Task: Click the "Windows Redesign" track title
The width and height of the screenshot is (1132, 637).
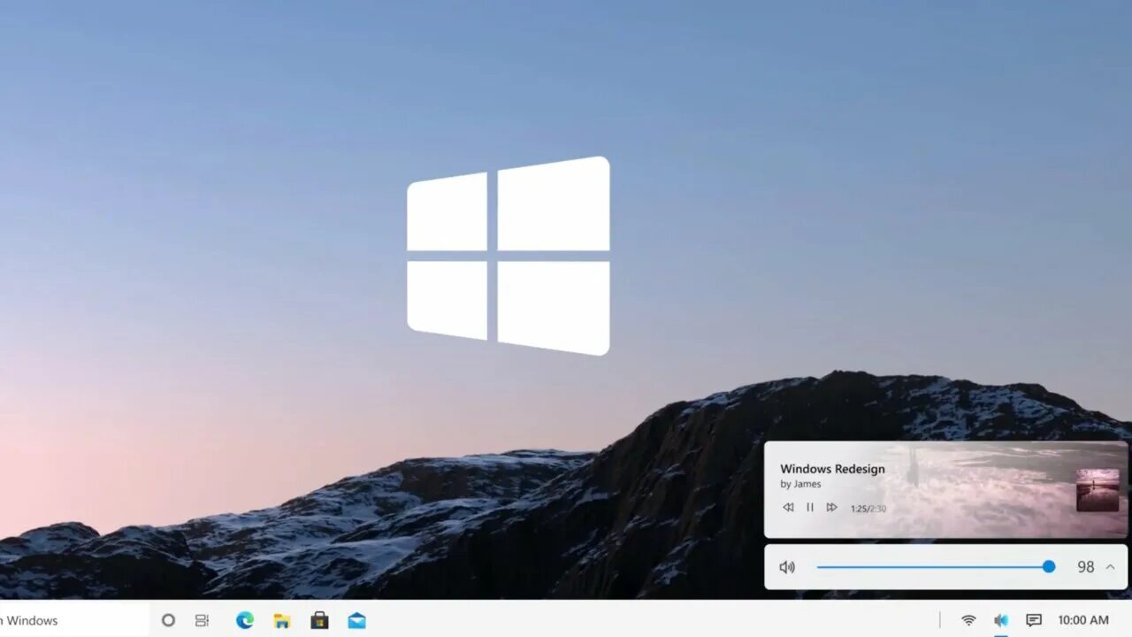Action: pos(832,469)
